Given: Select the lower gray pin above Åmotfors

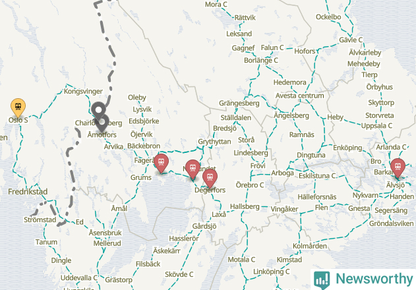Looking at the screenshot, I should (x=102, y=123).
